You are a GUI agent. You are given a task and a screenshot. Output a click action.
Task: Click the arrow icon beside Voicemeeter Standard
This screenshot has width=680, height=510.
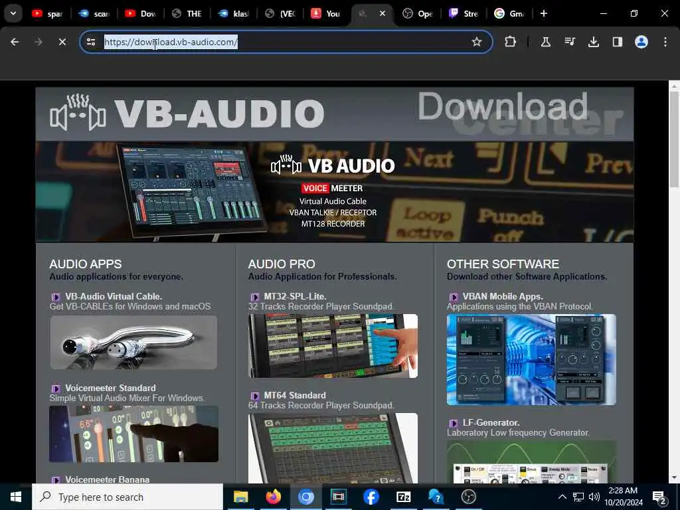56,388
